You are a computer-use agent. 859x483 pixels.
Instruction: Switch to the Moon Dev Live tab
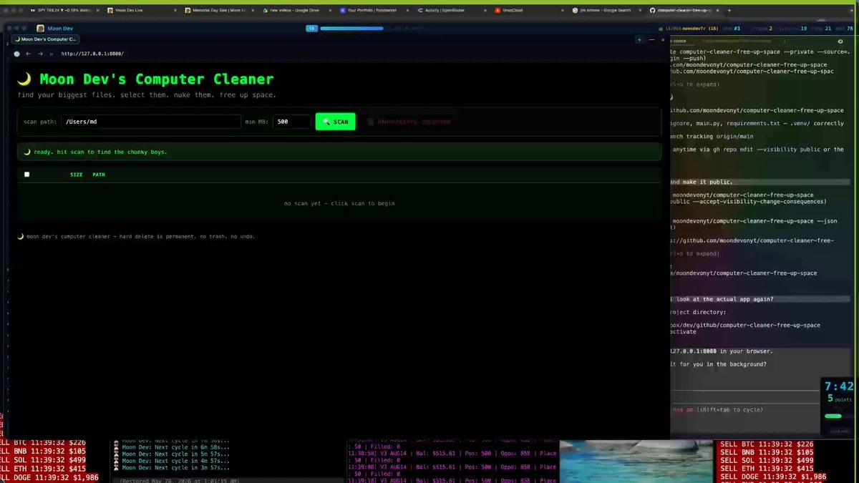141,11
